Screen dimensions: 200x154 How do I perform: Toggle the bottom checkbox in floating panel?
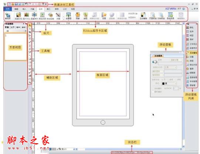(153, 92)
